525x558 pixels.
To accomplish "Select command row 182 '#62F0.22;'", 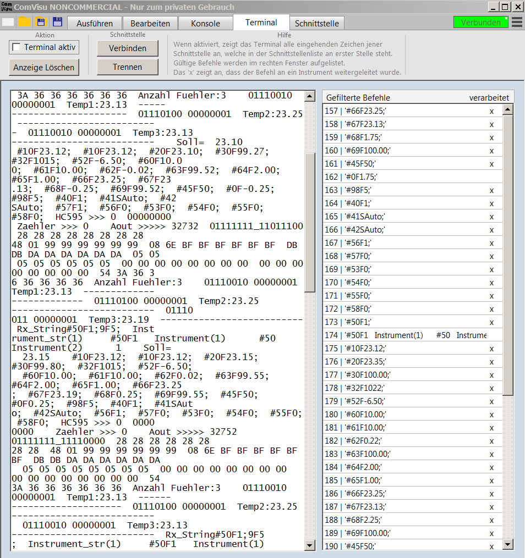I will (412, 440).
